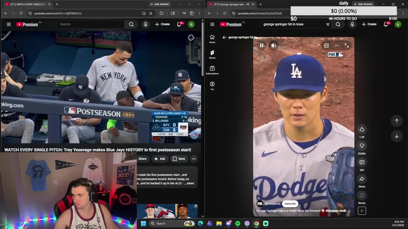The height and width of the screenshot is (229, 408).
Task: Start voice search in right window
Action: pyautogui.click(x=352, y=24)
